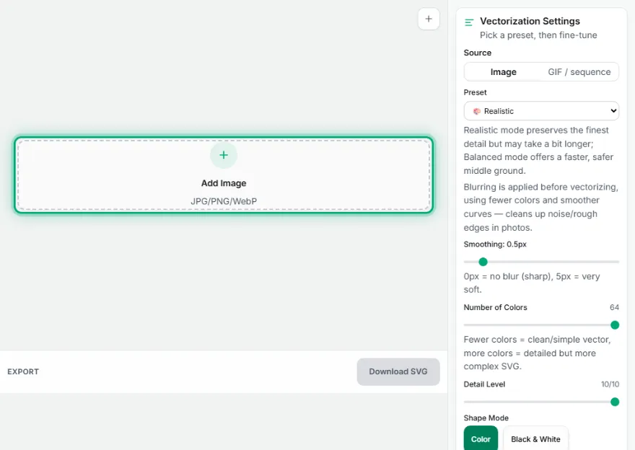635x450 pixels.
Task: Click the green plus icon in Add Image
Action: point(224,155)
